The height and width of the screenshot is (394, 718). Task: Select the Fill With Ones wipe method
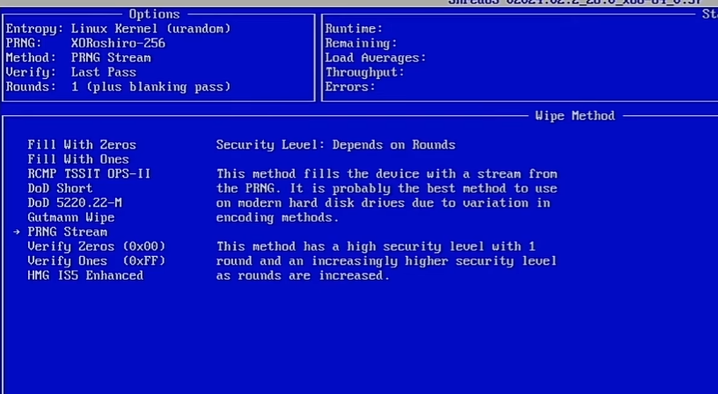pos(78,159)
